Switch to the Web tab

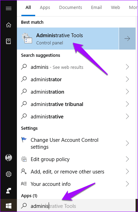coord(115,8)
